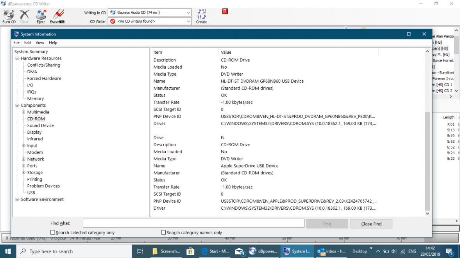Open Task View on the taskbar
The width and height of the screenshot is (460, 258).
coord(140,251)
